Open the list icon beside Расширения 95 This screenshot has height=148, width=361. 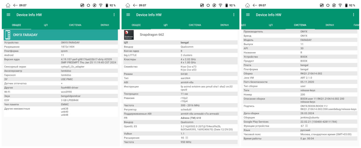point(187,138)
